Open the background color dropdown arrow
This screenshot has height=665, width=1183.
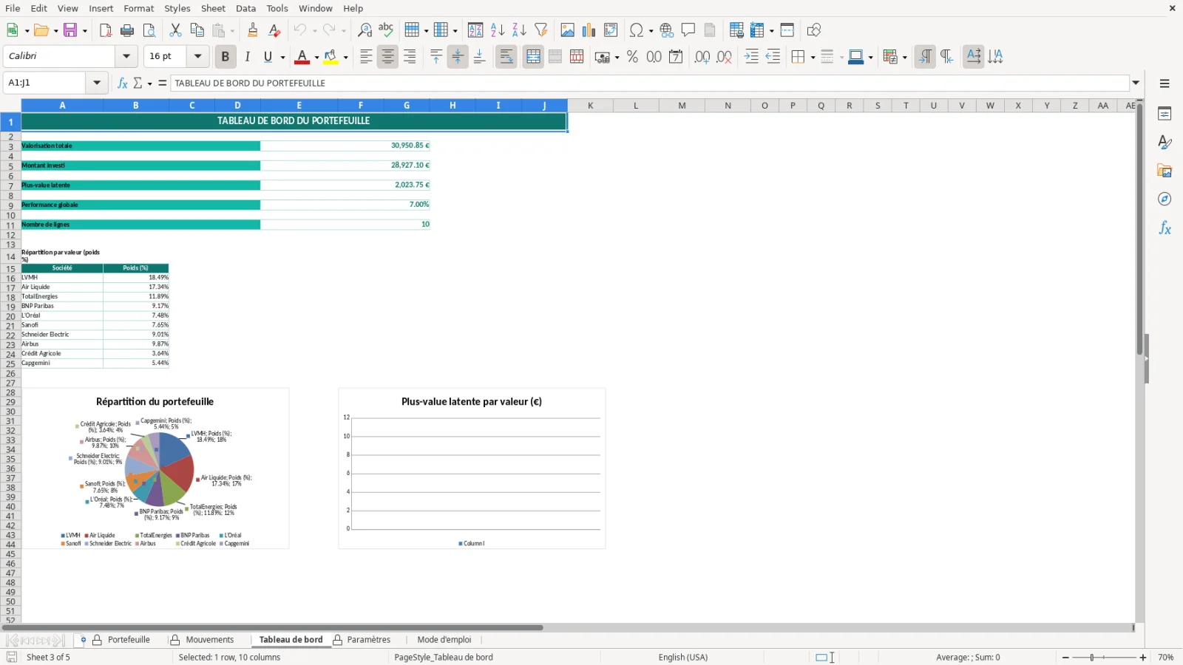[x=345, y=57]
